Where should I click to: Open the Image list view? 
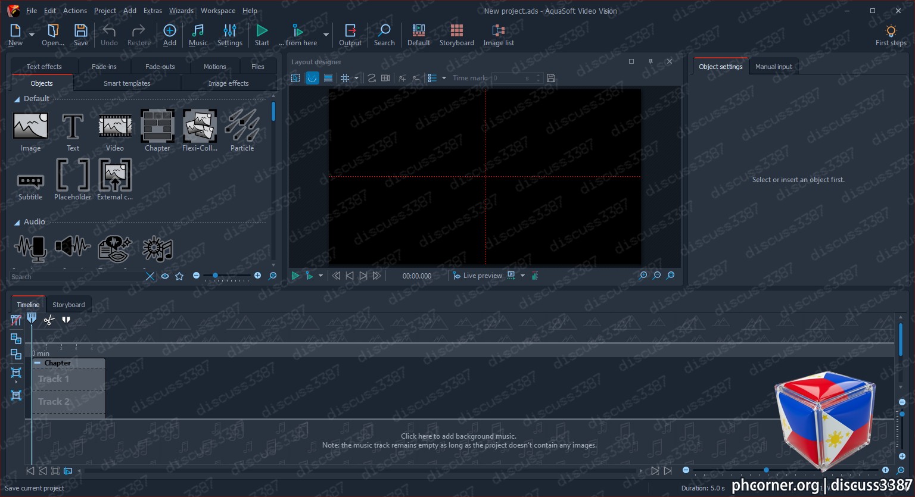pyautogui.click(x=499, y=35)
